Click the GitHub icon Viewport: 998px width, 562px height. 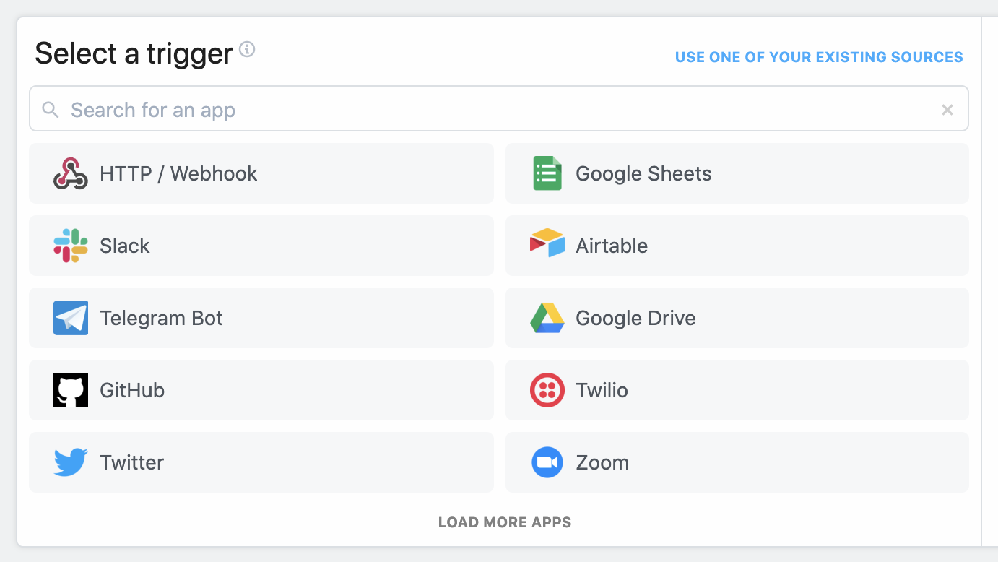pyautogui.click(x=69, y=390)
